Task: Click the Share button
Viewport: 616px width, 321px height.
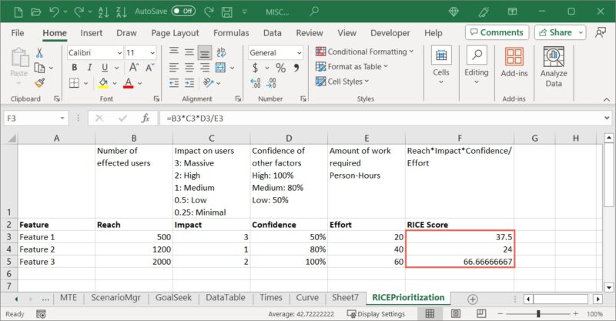Action: tap(561, 32)
